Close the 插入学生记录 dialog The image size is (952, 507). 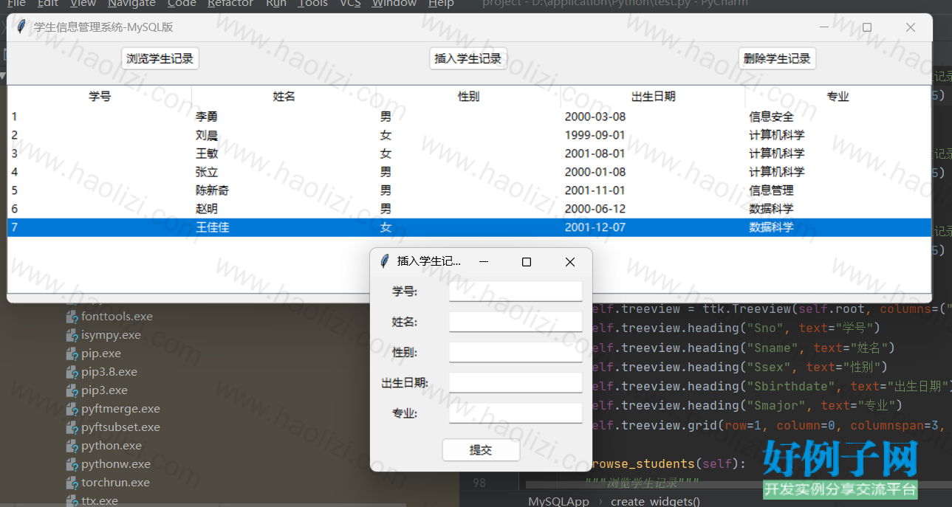click(x=569, y=262)
